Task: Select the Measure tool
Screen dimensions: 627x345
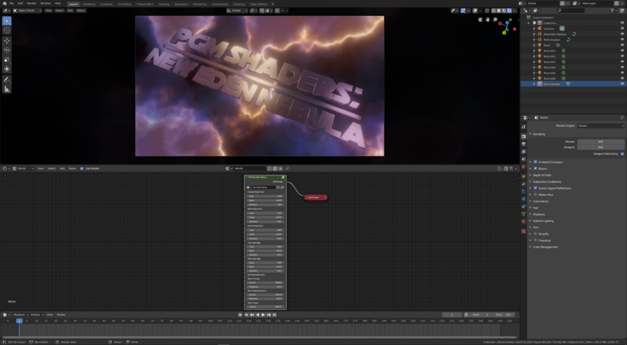Action: pyautogui.click(x=7, y=89)
